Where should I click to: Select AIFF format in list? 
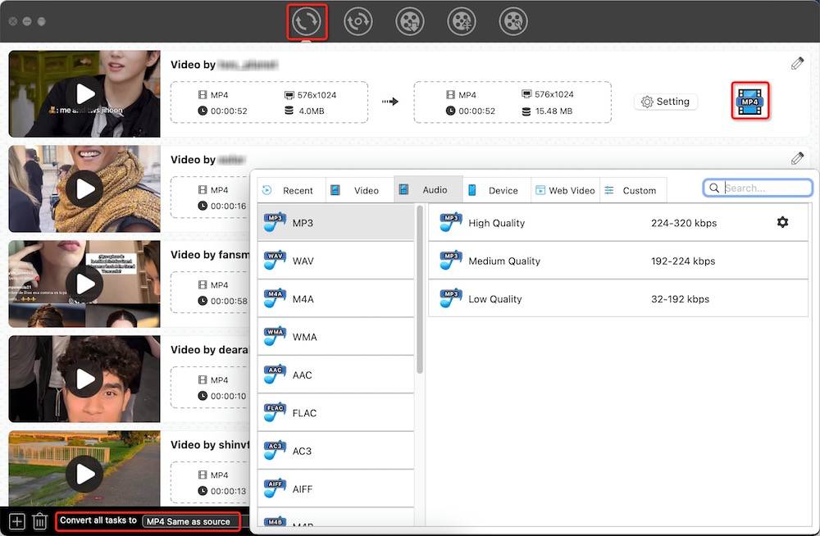(335, 489)
